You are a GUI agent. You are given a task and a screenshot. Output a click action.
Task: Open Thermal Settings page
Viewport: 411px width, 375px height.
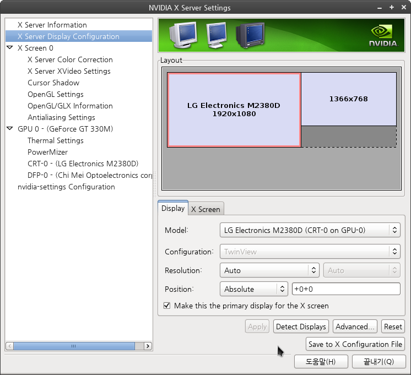(x=56, y=140)
